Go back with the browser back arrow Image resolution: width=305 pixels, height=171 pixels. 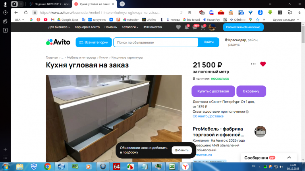[16, 12]
